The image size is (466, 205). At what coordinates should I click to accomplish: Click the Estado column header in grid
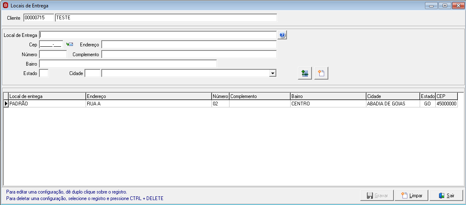pos(427,96)
